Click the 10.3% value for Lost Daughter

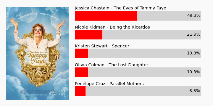coord(193,72)
